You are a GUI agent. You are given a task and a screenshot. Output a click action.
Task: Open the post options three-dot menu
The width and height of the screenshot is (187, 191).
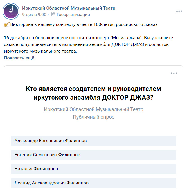pos(179,11)
